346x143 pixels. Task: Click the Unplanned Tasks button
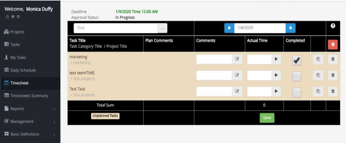tap(105, 116)
